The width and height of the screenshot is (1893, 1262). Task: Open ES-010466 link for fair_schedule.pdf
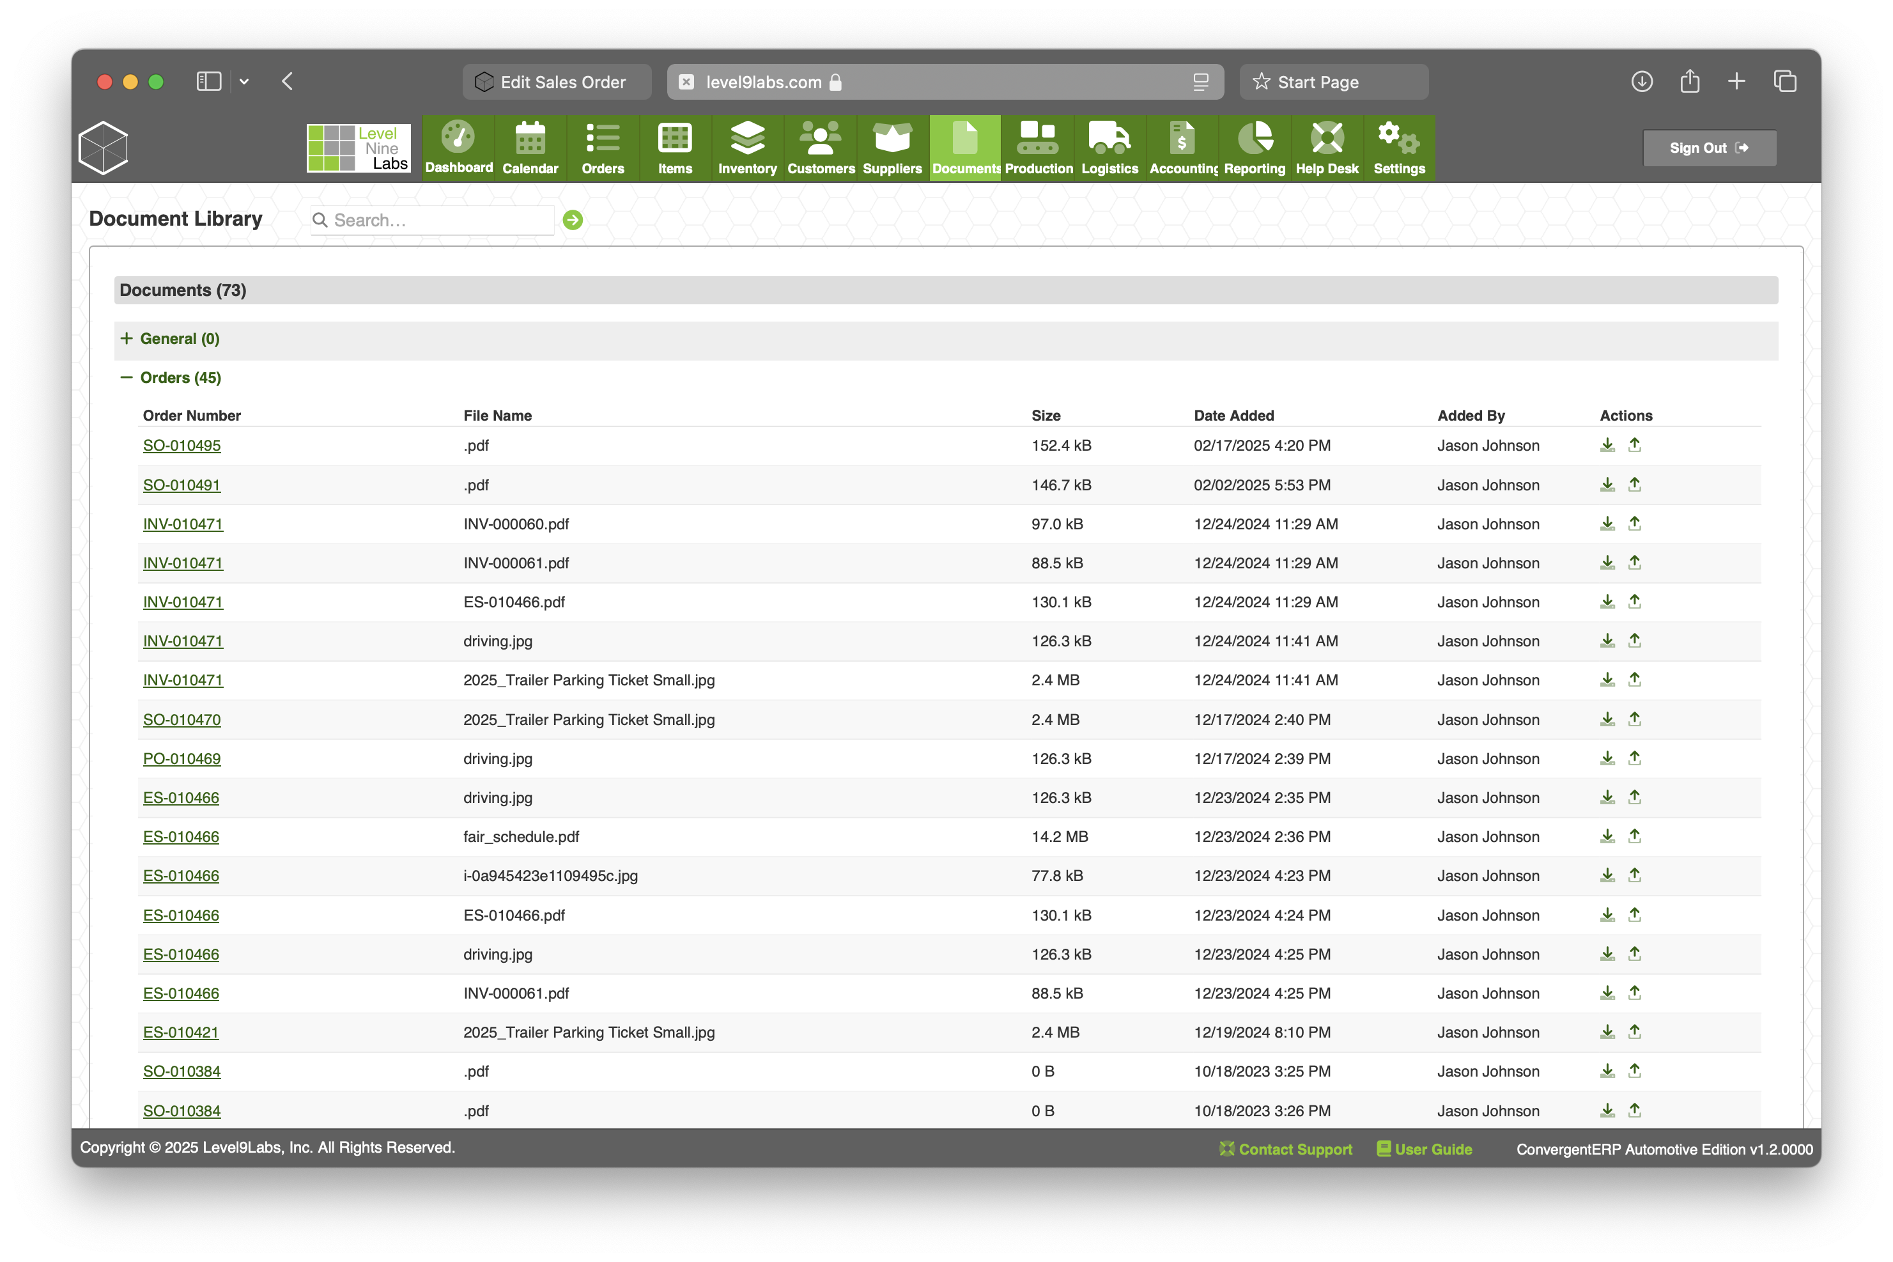click(x=181, y=837)
